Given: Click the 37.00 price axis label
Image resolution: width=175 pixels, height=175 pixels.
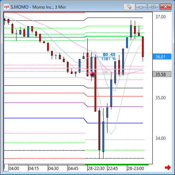Looking at the screenshot, I should point(161,17).
